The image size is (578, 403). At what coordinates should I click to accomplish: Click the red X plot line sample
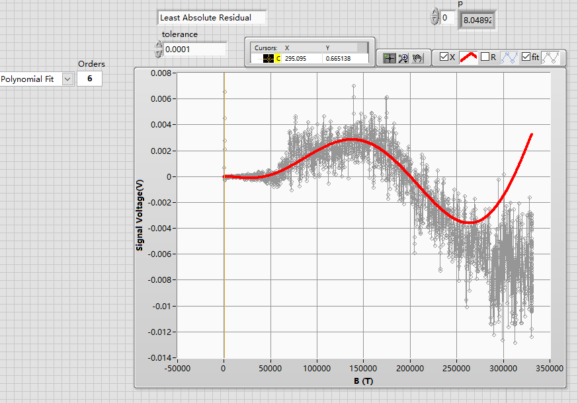(468, 57)
